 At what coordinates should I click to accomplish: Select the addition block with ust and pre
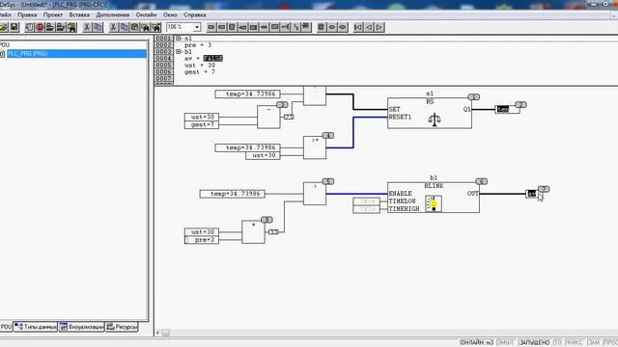coord(253,231)
